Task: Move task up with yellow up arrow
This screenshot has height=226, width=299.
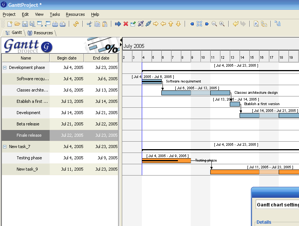Action: coord(171,24)
